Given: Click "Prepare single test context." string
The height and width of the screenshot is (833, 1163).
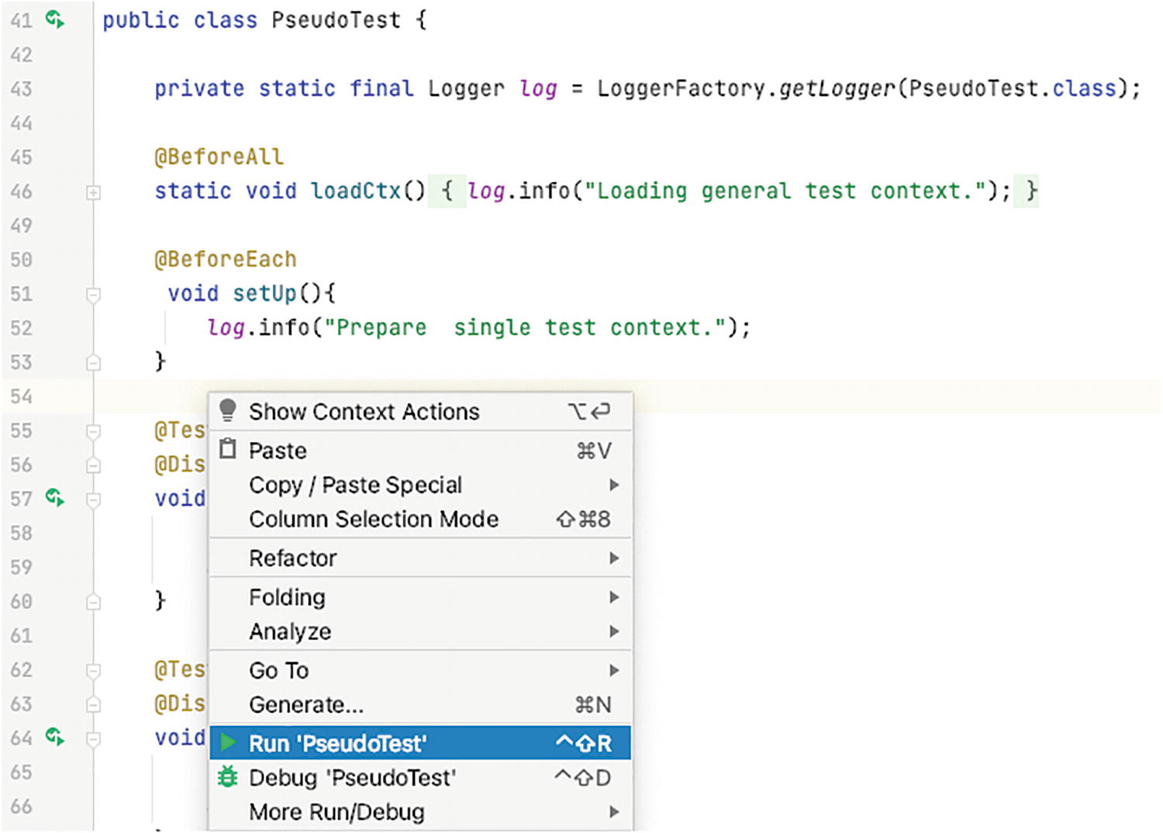Looking at the screenshot, I should point(524,327).
